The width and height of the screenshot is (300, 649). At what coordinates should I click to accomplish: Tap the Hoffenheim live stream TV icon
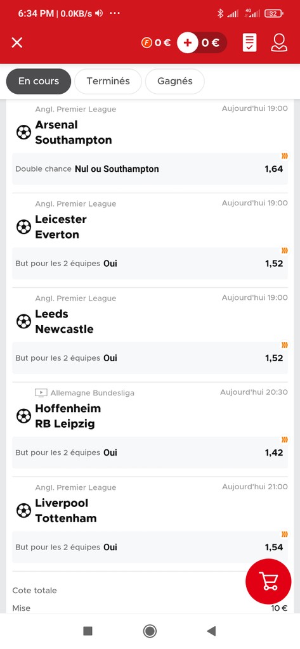click(41, 392)
